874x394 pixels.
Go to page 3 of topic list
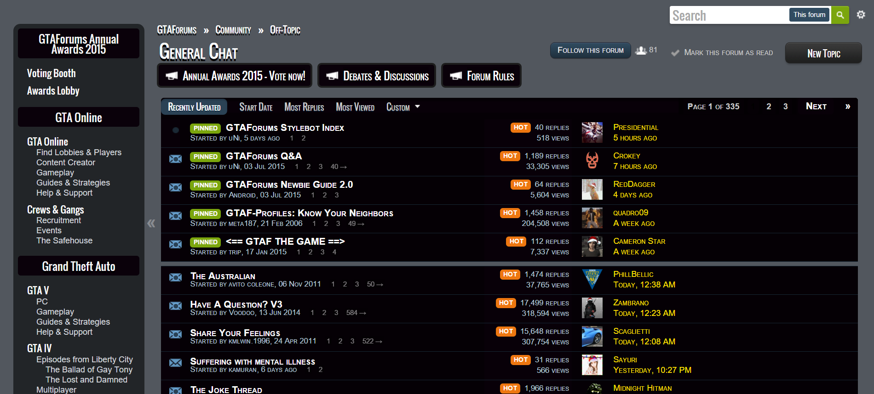(x=786, y=107)
